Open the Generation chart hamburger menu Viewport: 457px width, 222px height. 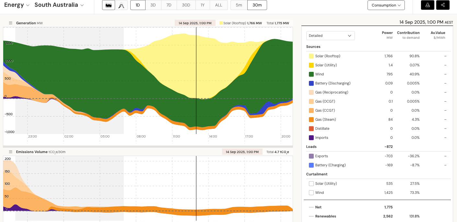coord(10,23)
